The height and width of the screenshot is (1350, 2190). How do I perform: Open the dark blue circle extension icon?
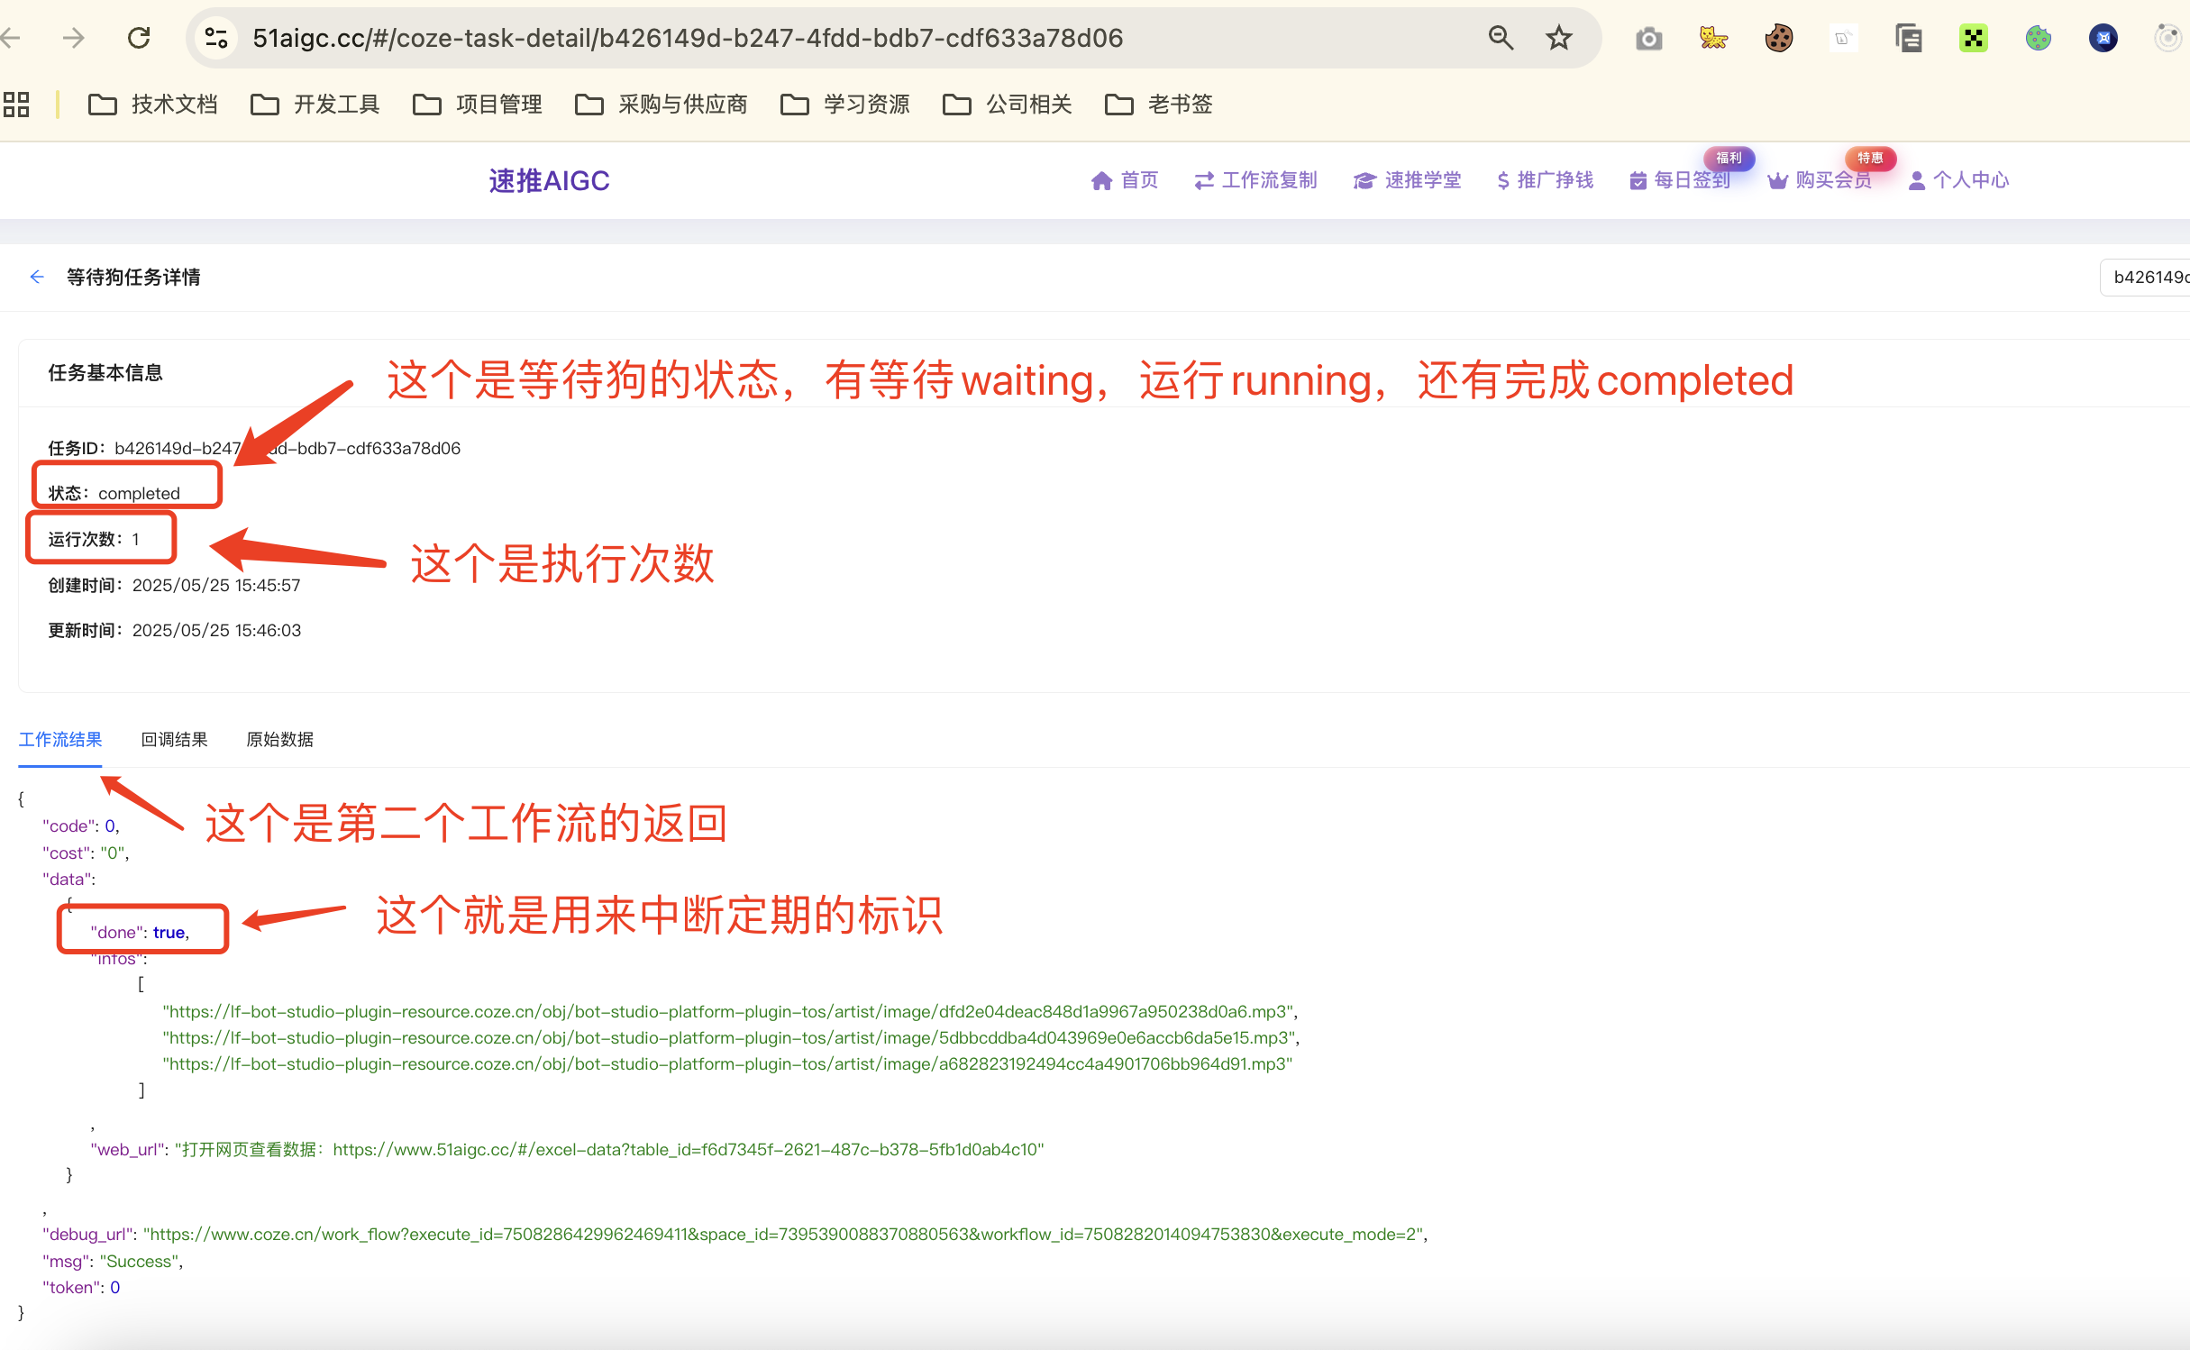coord(2103,38)
